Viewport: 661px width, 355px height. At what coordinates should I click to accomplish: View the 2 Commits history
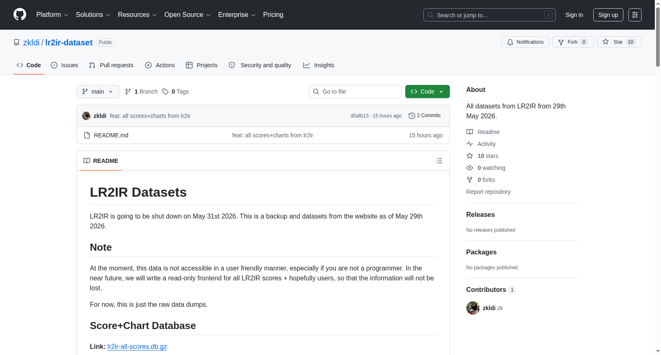tap(425, 115)
